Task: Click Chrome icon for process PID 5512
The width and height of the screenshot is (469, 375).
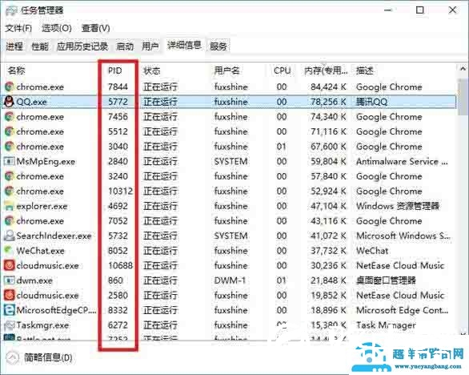Action: (9, 131)
